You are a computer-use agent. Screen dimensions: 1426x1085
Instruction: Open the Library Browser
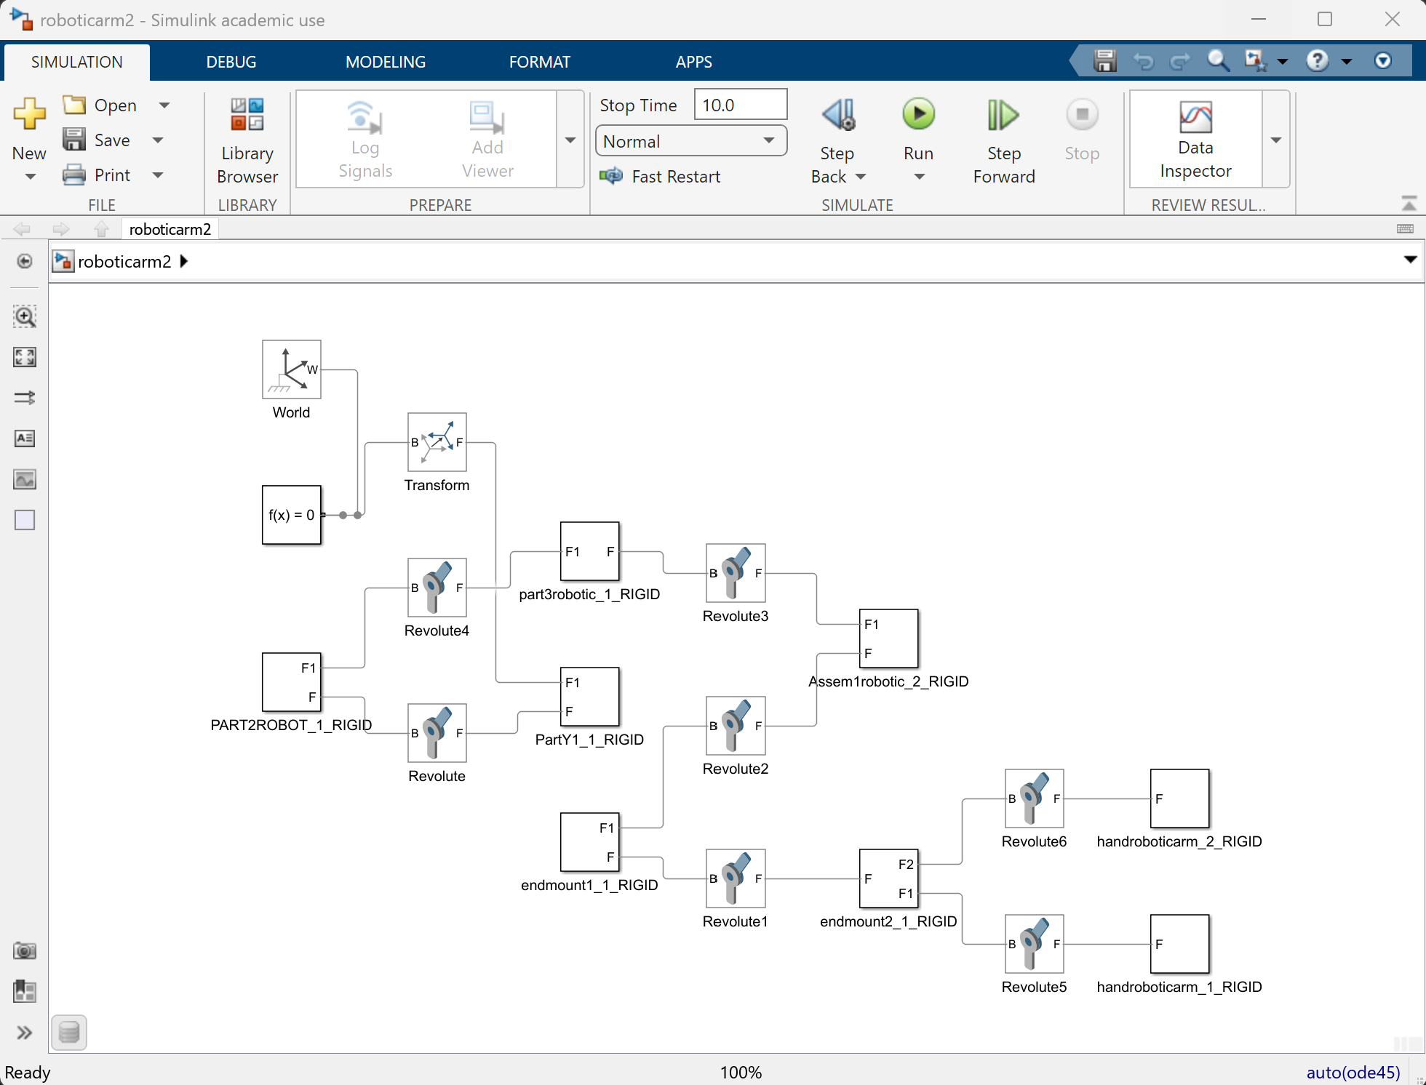(247, 140)
